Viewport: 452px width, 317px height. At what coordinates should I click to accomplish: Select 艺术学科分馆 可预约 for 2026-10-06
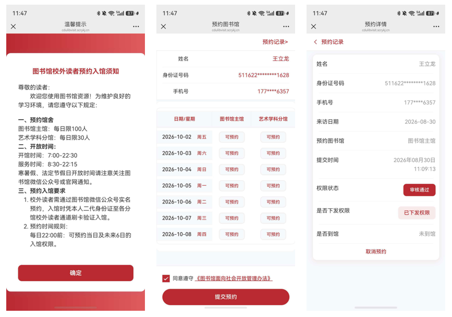(x=273, y=202)
